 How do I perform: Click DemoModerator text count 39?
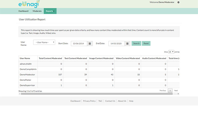click(x=85, y=75)
